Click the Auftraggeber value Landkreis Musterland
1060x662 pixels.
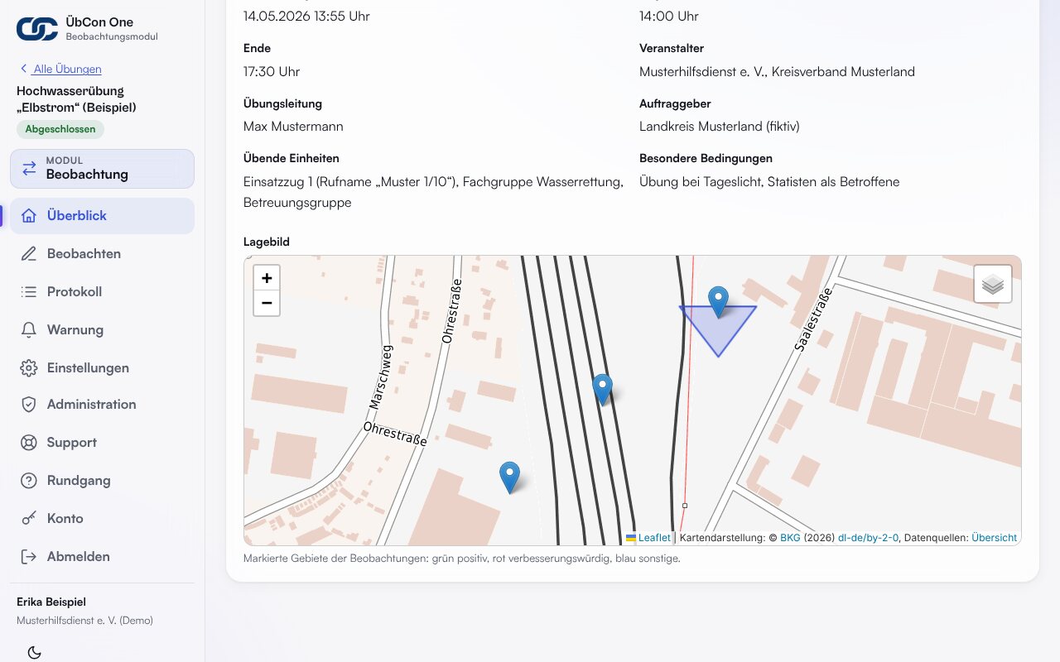point(720,127)
